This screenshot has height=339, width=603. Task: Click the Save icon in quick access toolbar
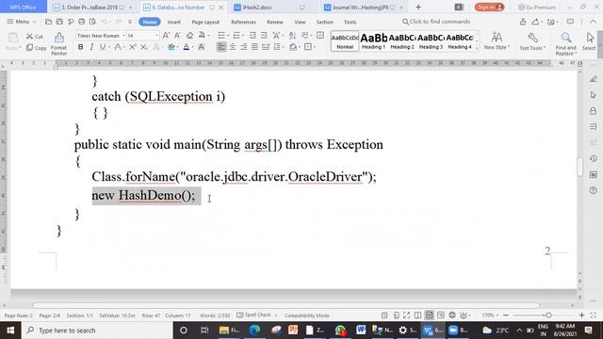pos(59,22)
